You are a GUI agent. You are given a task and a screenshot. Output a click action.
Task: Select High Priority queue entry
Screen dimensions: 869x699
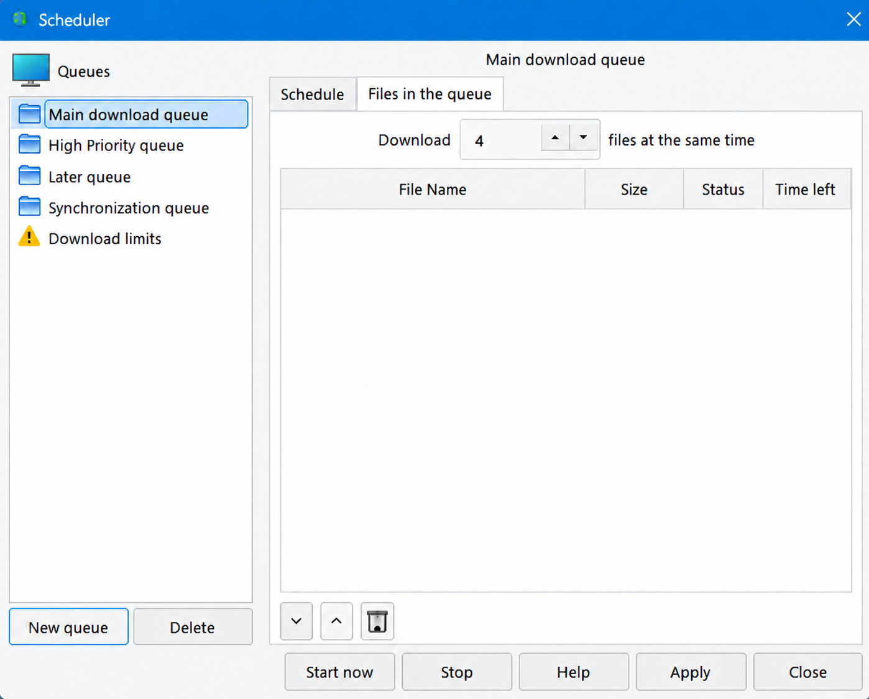pos(116,145)
